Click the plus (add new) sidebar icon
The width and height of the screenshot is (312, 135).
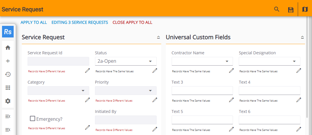(x=8, y=61)
